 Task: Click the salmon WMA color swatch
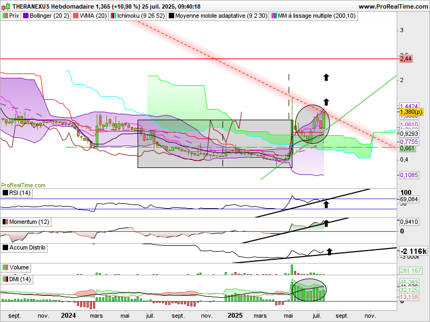(76, 16)
